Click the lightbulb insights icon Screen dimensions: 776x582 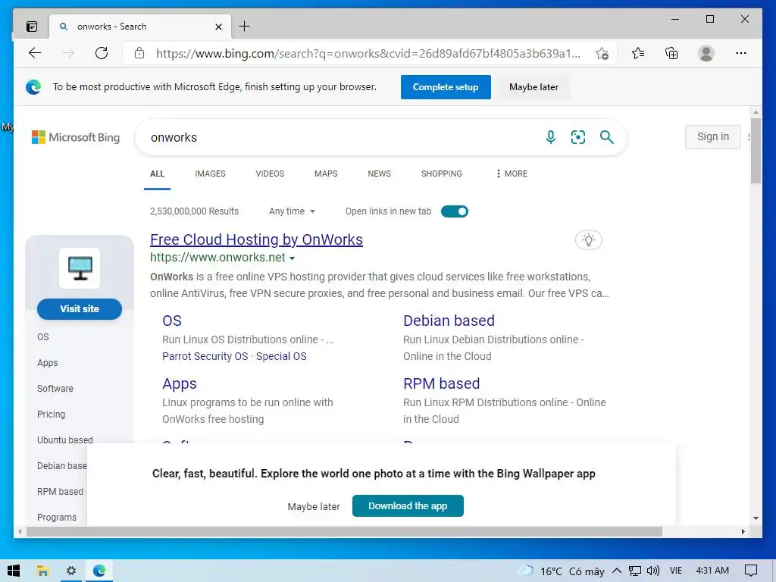[x=588, y=240]
